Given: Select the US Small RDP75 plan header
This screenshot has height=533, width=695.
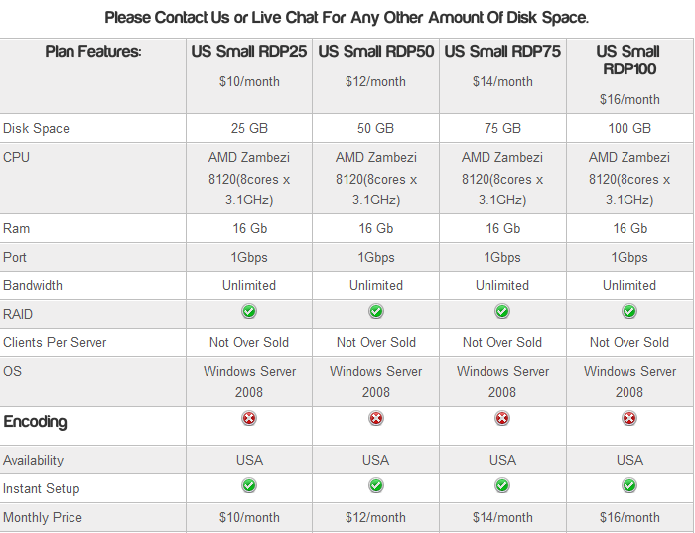Looking at the screenshot, I should click(502, 52).
